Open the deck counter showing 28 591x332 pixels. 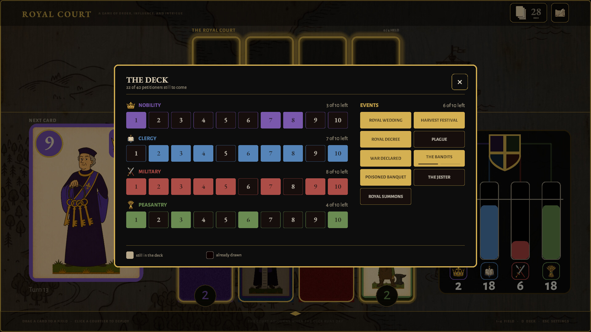528,13
